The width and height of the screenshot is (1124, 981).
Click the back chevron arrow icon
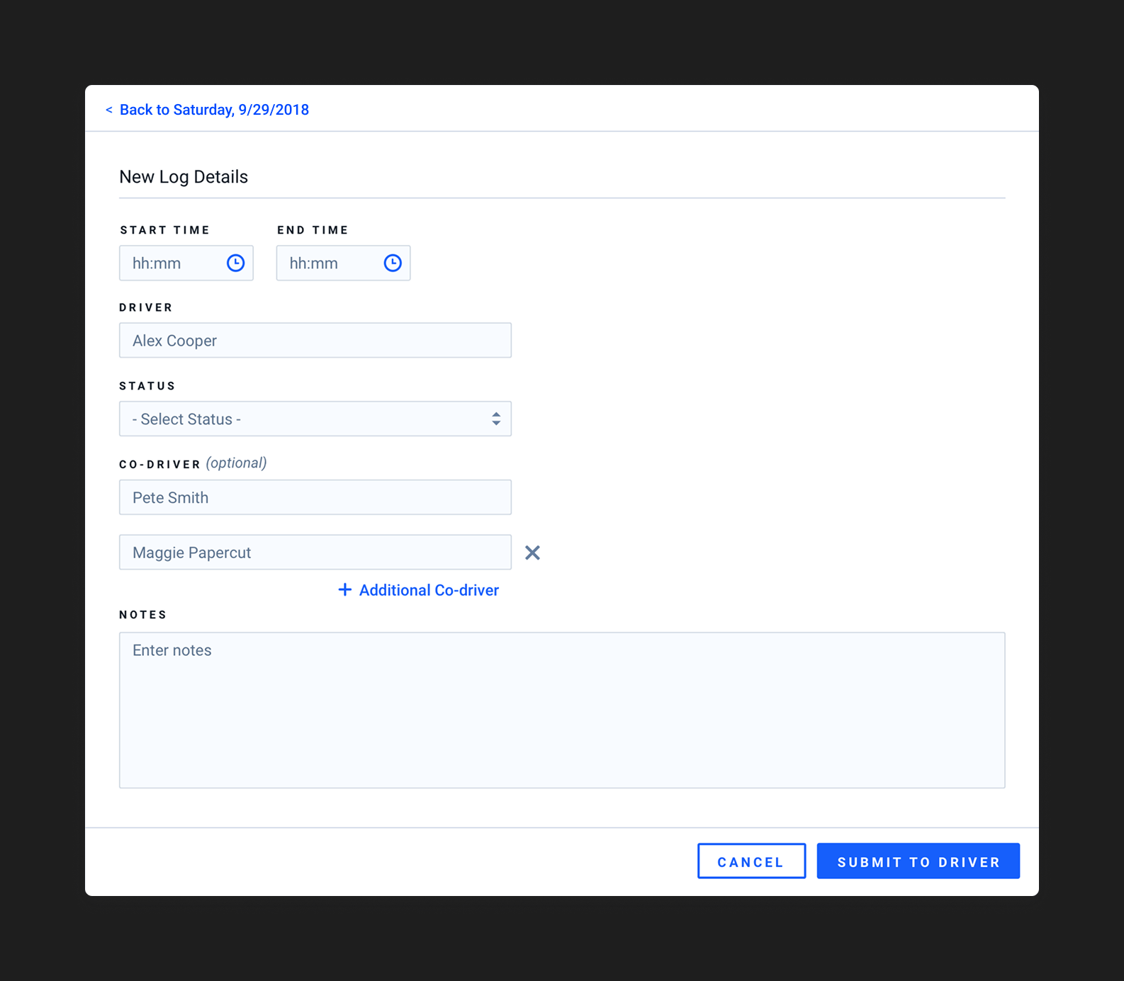(109, 110)
